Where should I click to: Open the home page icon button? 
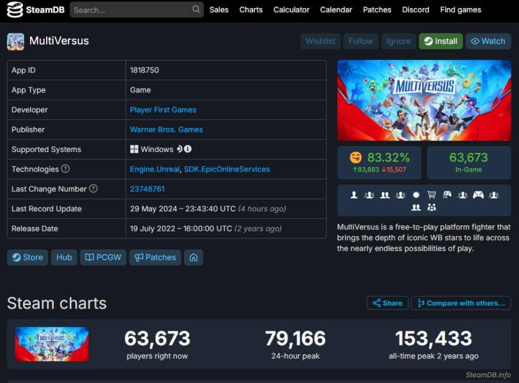point(194,257)
